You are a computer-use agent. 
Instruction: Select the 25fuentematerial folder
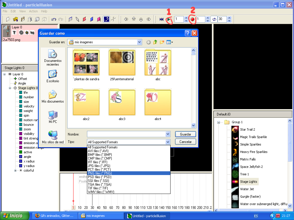tap(122, 65)
